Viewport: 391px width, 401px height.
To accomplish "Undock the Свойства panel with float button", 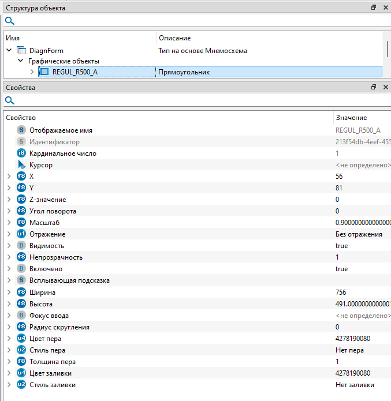I will pyautogui.click(x=373, y=87).
